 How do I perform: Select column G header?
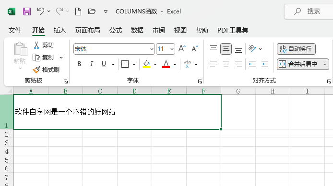(x=238, y=91)
